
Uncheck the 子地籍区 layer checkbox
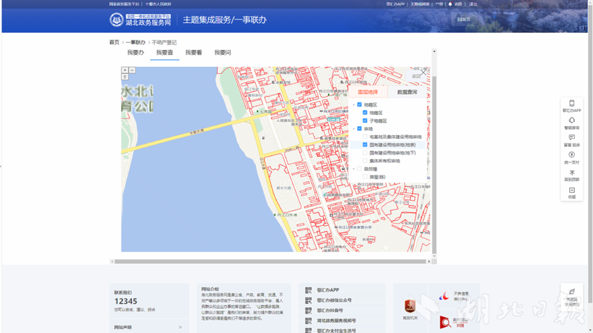(365, 121)
